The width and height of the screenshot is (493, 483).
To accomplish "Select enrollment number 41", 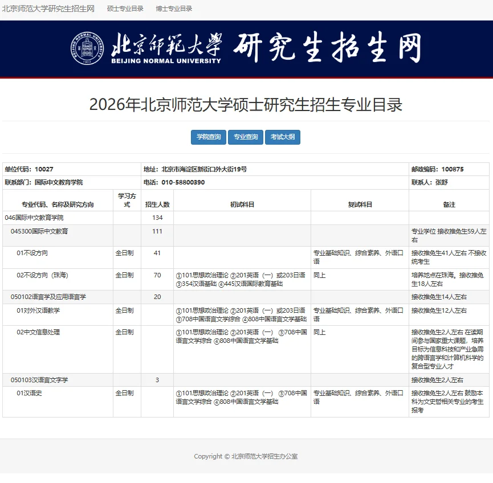I will coord(157,253).
